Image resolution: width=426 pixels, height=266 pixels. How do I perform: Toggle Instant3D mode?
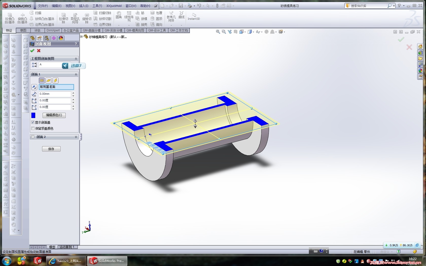194,17
